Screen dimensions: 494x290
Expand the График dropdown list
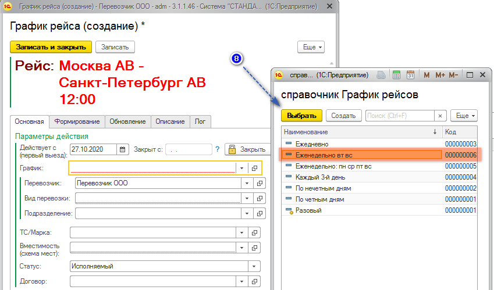point(241,168)
